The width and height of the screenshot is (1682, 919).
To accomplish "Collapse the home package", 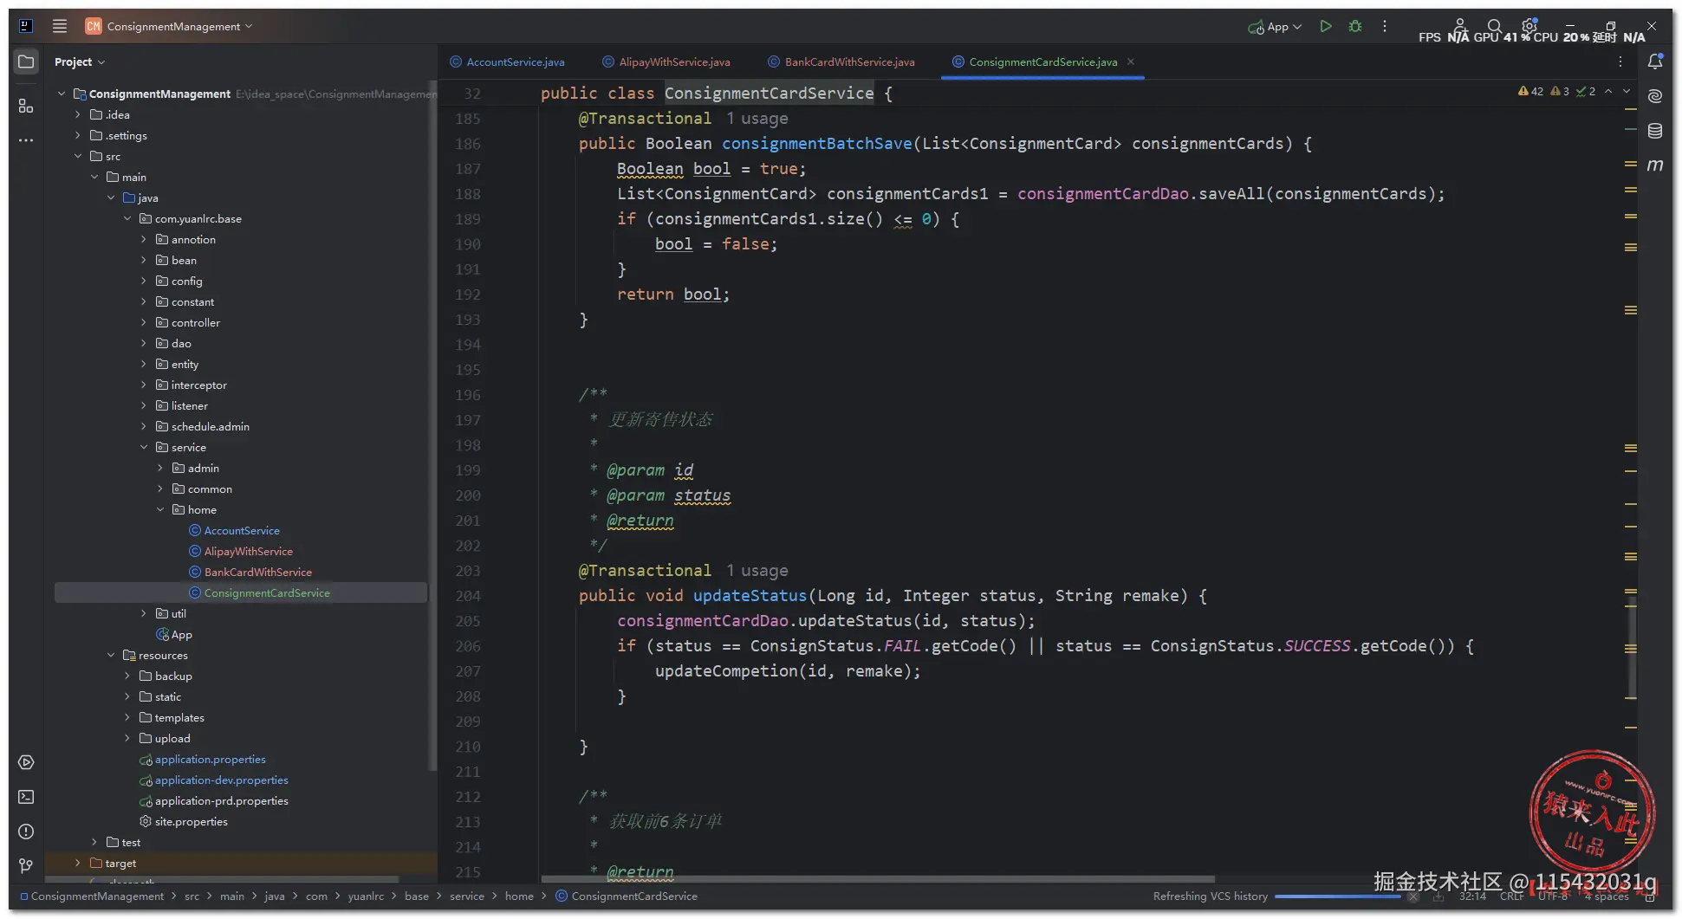I will (x=160, y=509).
